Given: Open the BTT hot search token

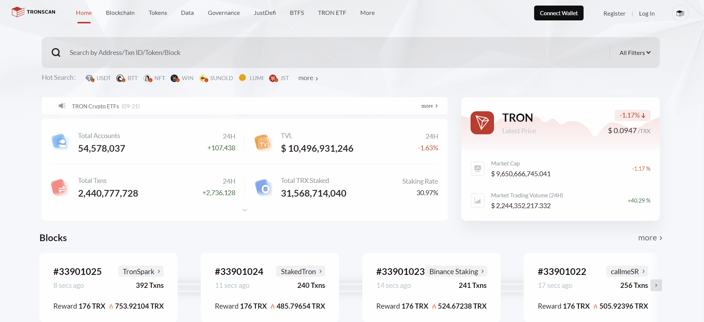Looking at the screenshot, I should pyautogui.click(x=127, y=78).
